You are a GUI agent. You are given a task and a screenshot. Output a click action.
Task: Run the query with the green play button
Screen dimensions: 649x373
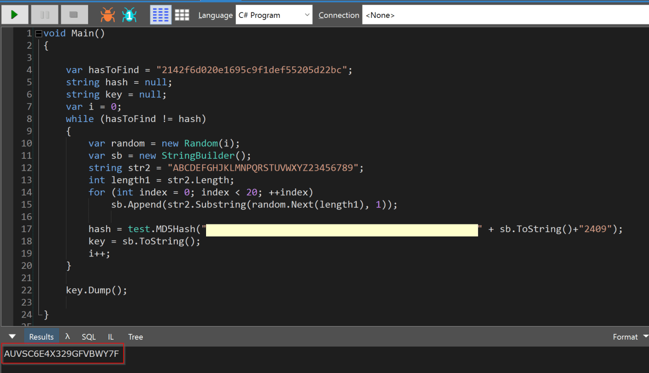click(15, 15)
